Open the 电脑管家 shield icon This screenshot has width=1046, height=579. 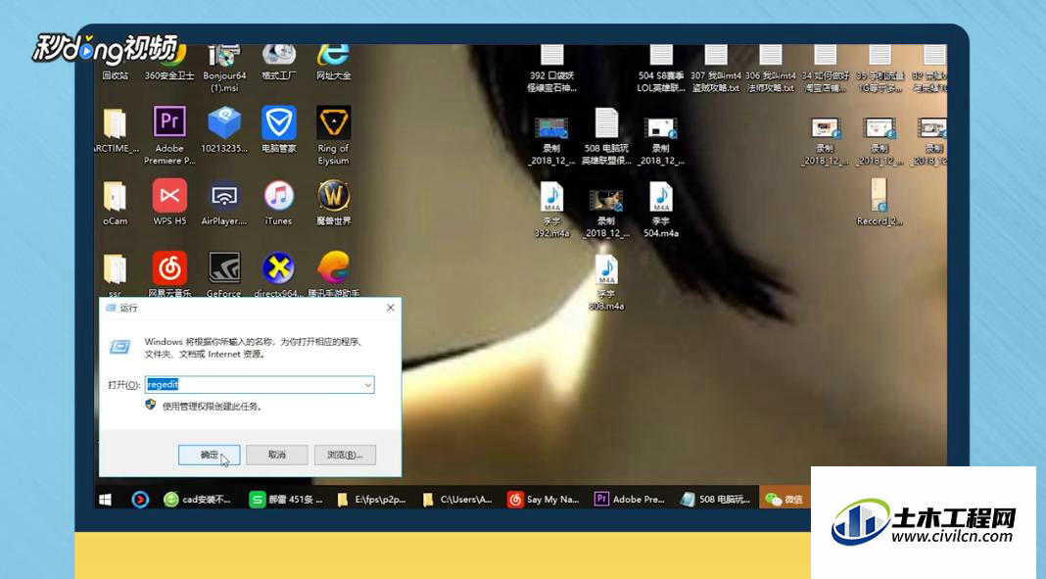pyautogui.click(x=278, y=129)
